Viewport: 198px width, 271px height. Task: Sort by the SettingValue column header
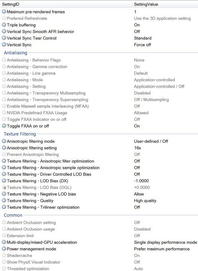point(146,5)
